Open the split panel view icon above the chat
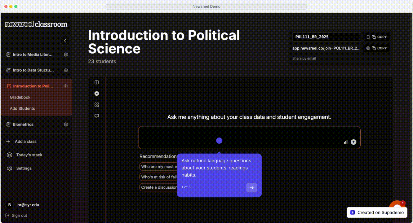Viewport: 413px width, 223px height. tap(96, 82)
